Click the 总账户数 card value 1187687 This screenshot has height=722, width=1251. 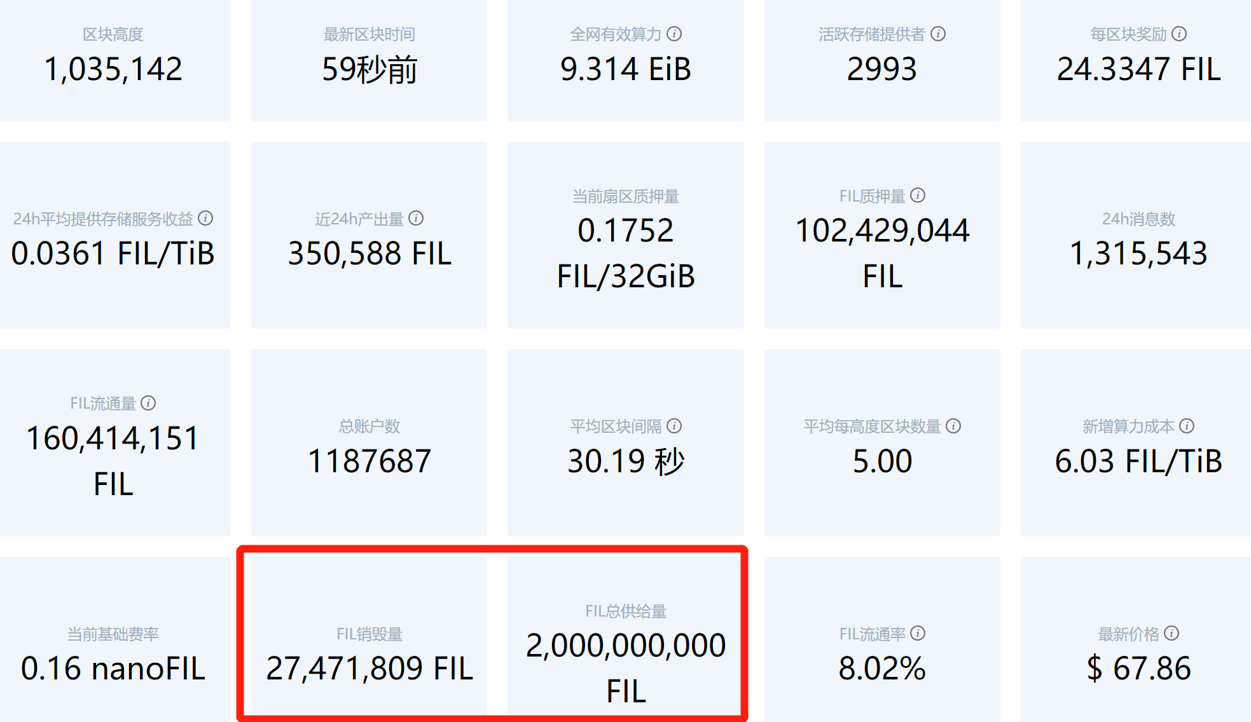click(370, 461)
